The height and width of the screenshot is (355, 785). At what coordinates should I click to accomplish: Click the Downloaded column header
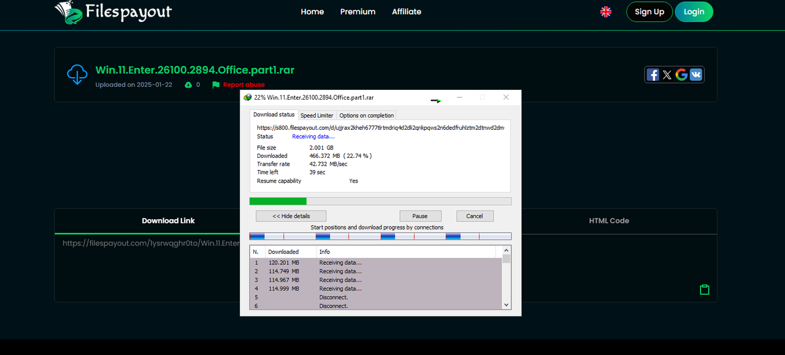(x=291, y=252)
